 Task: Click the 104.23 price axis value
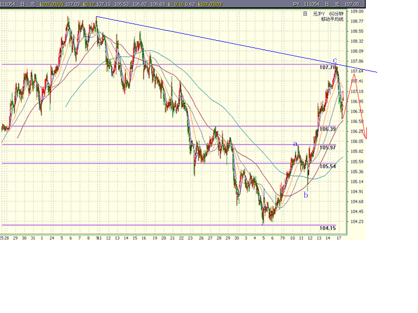coord(357,221)
